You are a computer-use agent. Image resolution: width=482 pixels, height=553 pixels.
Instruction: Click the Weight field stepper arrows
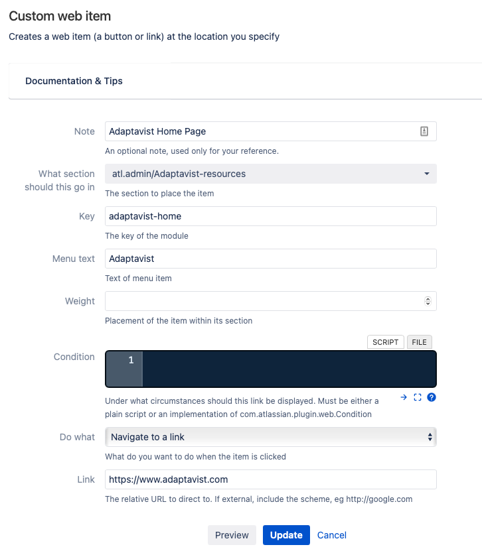point(428,301)
